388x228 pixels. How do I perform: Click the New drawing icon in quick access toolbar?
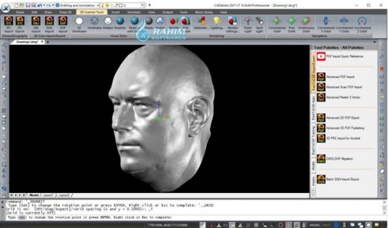tap(16, 5)
